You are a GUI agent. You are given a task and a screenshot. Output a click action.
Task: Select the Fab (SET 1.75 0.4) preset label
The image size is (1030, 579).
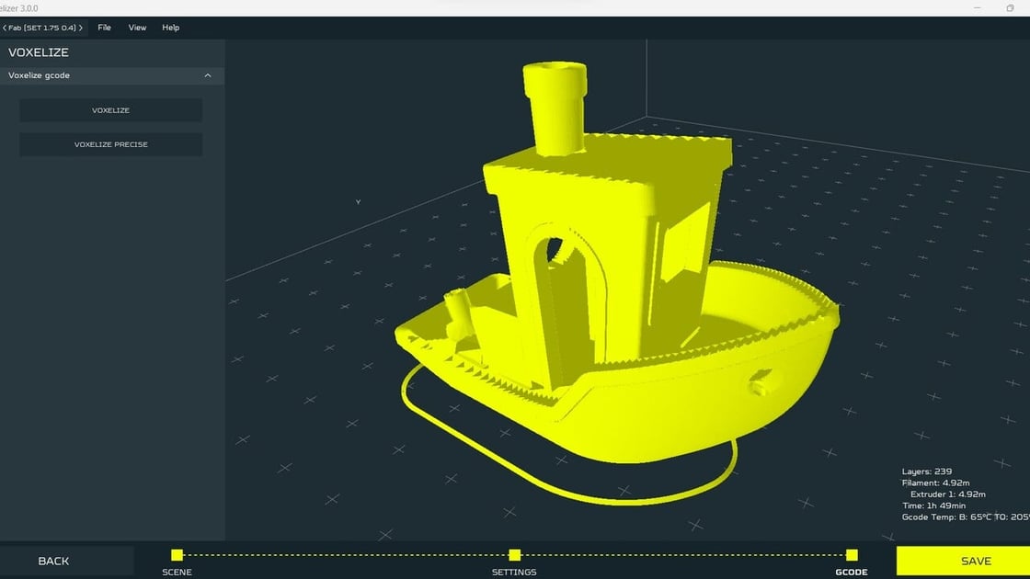pos(43,28)
